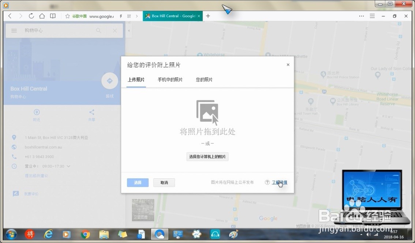Viewport: 415px width, 243px height.
Task: Click the photo drop zone image icon
Action: click(x=207, y=112)
